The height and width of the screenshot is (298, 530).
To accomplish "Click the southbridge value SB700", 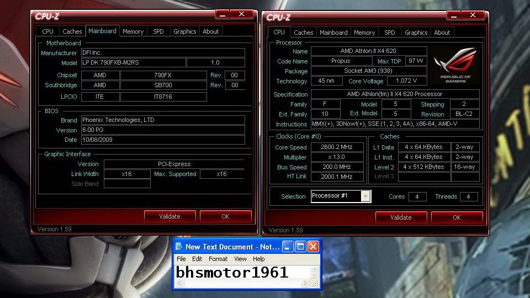I will click(x=163, y=85).
